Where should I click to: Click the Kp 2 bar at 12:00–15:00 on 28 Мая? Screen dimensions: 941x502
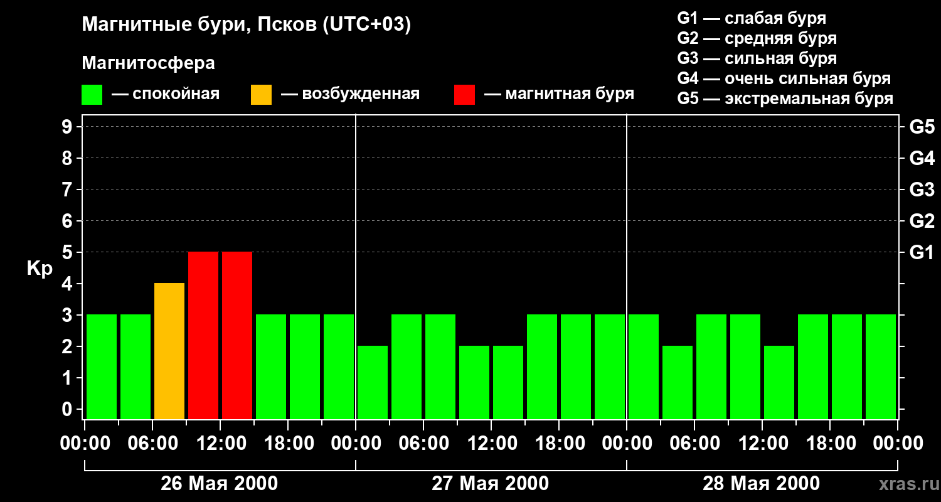[x=779, y=382]
